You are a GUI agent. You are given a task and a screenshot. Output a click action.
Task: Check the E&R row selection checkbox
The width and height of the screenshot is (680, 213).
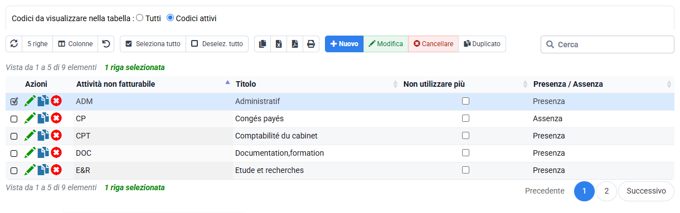pyautogui.click(x=14, y=170)
